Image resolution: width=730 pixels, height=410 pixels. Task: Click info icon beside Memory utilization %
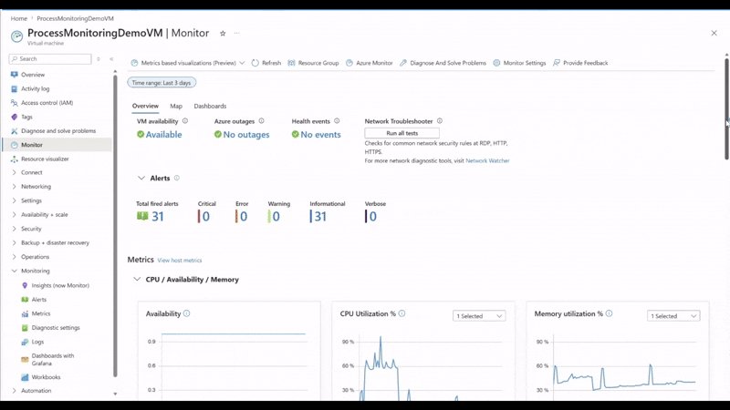click(609, 313)
